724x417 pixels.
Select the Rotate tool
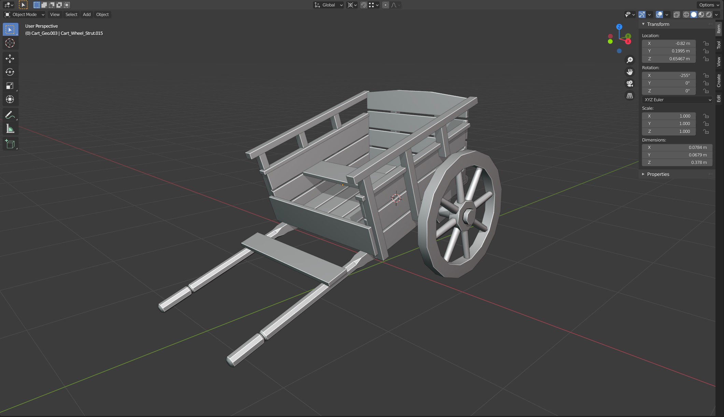point(10,72)
